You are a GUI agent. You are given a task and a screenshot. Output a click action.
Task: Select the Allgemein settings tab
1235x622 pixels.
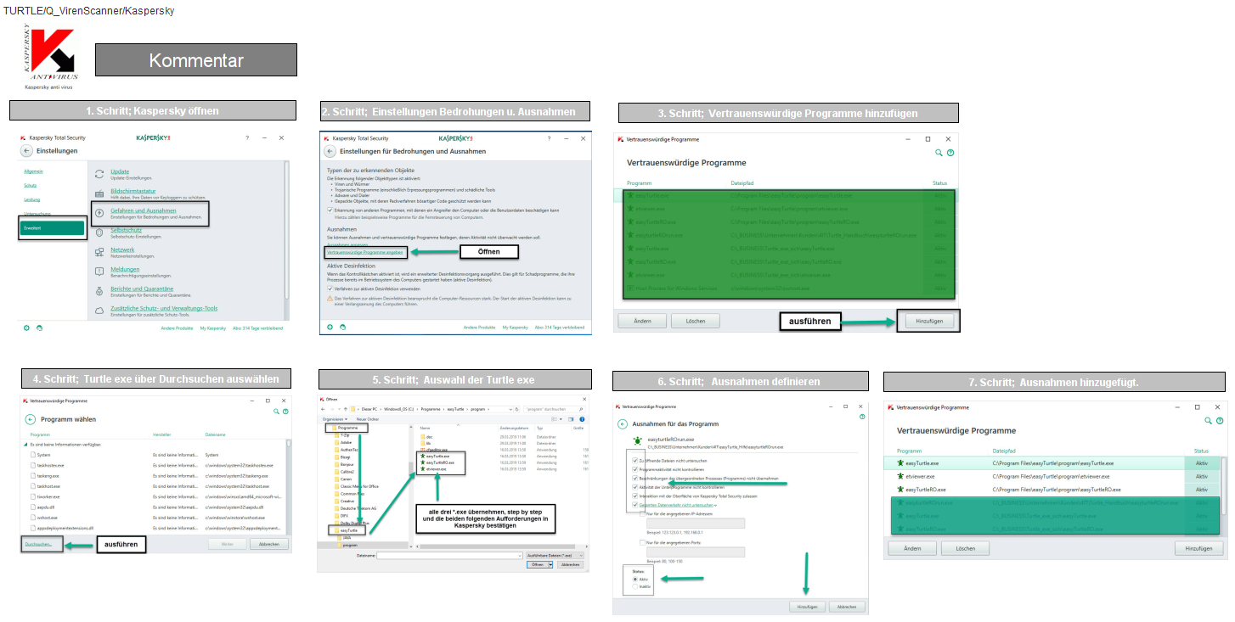pyautogui.click(x=33, y=171)
